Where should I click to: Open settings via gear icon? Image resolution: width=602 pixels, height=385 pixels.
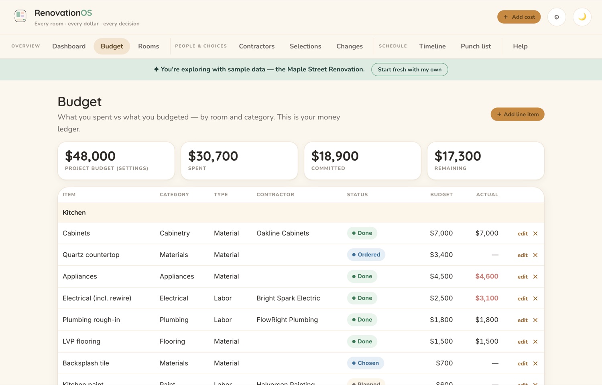pyautogui.click(x=557, y=17)
